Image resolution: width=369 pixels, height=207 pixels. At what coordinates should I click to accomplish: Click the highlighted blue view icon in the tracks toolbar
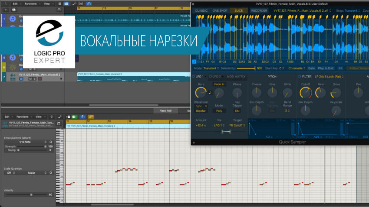(x=66, y=4)
